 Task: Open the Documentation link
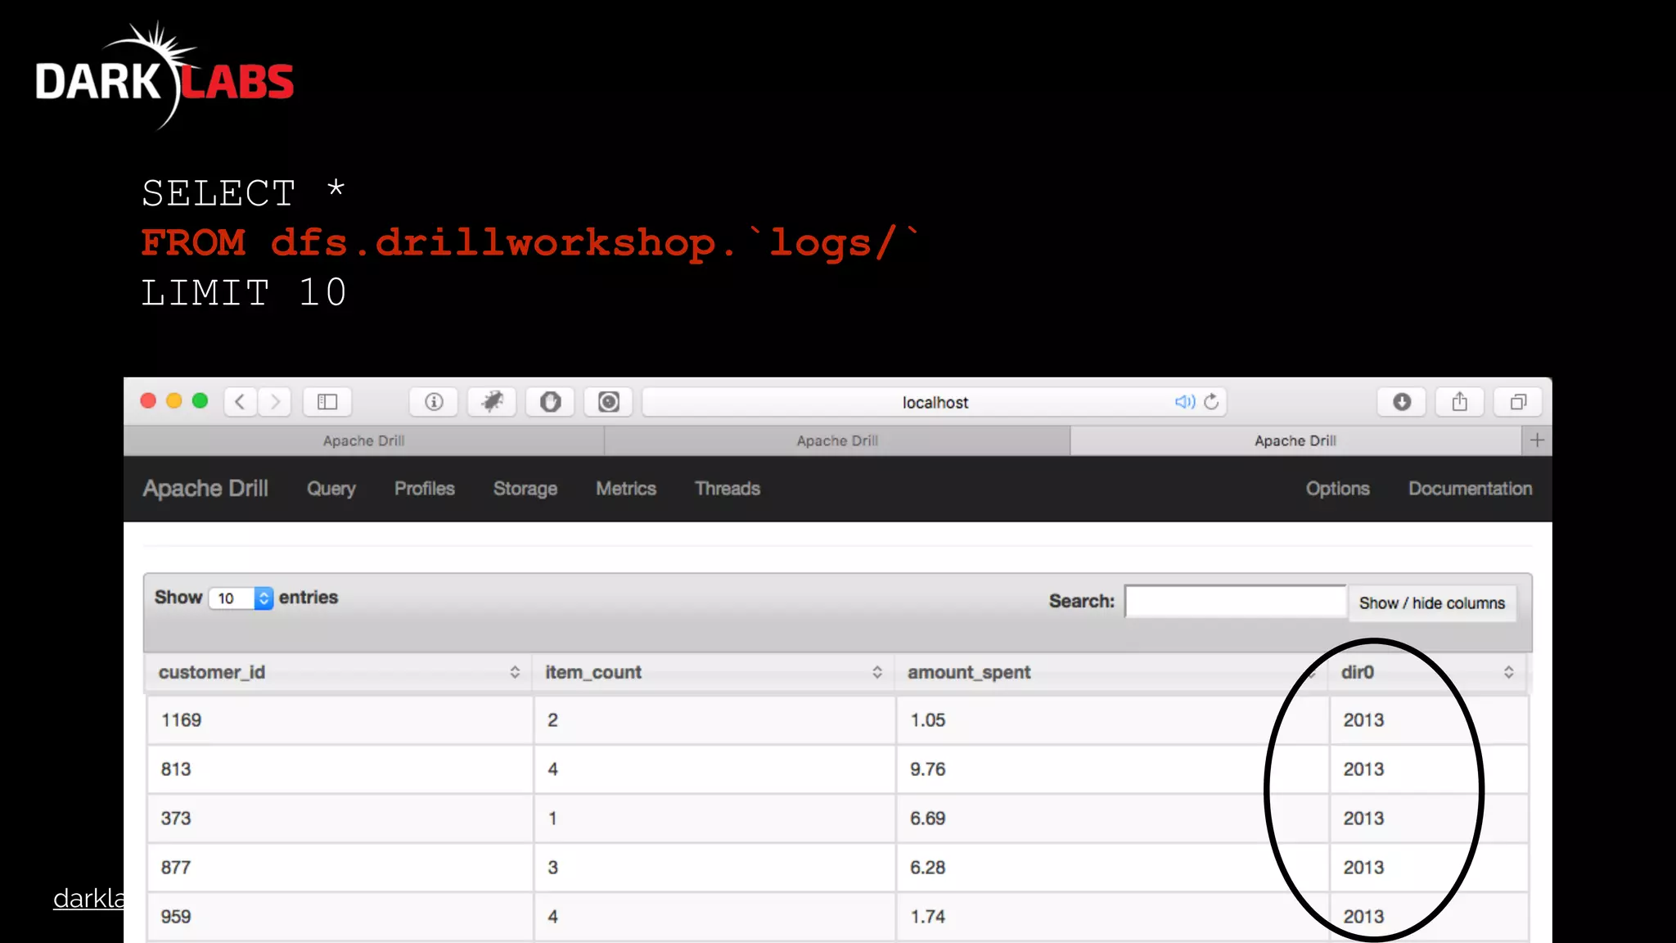click(x=1471, y=489)
